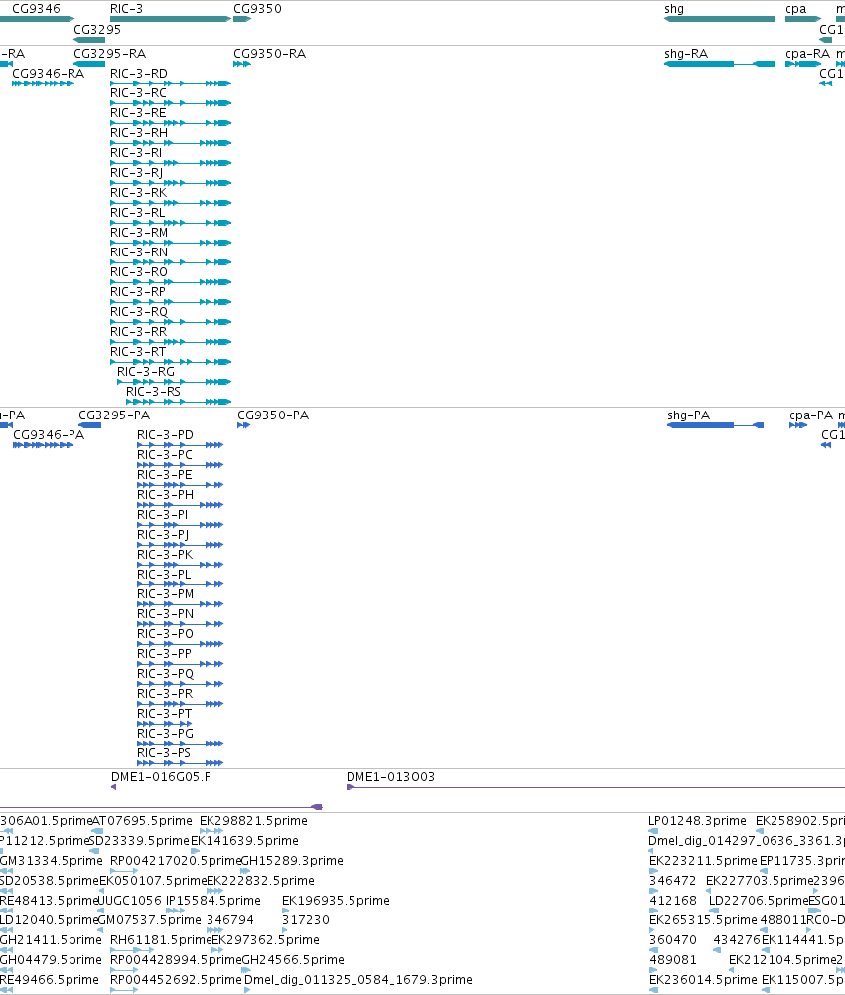Click transcript RIC-3-RS

(x=179, y=401)
